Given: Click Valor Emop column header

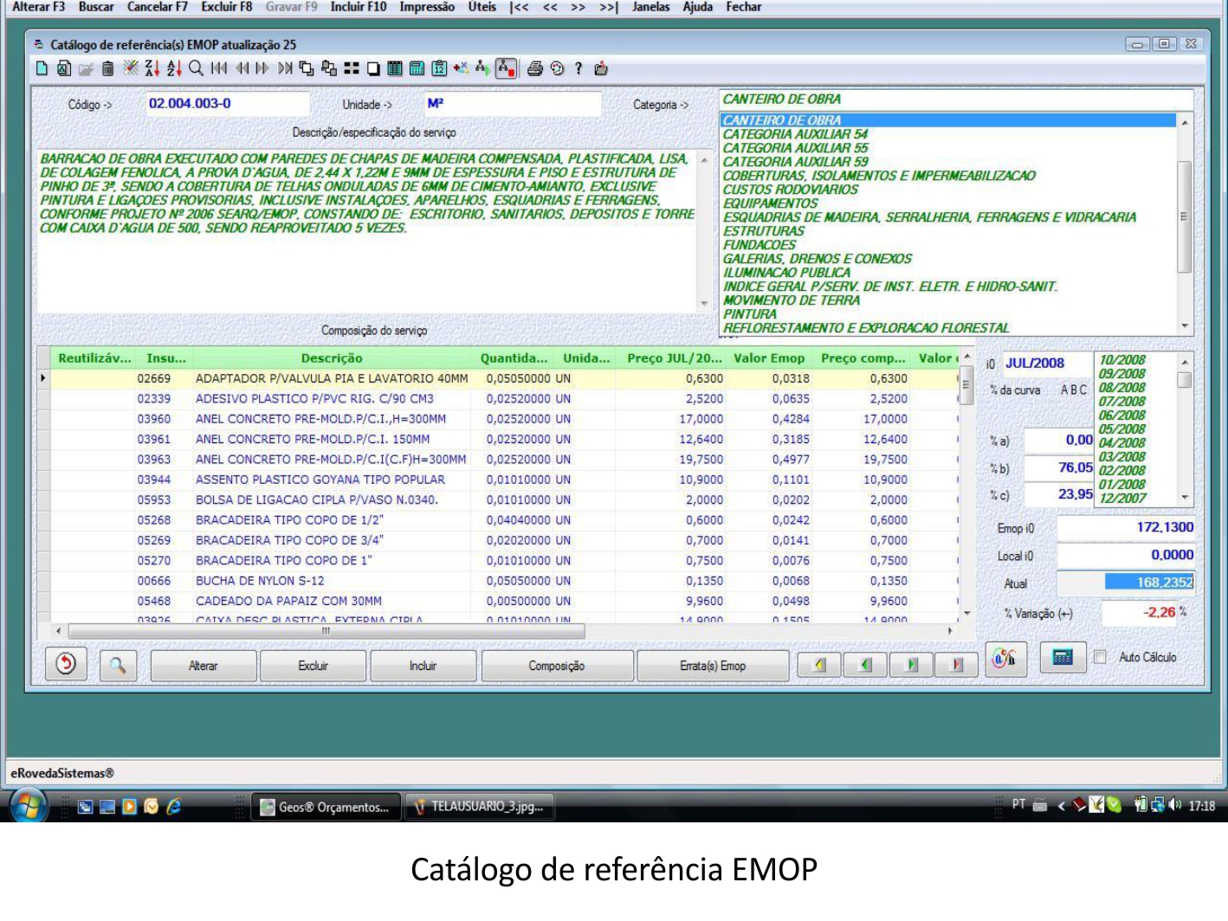Looking at the screenshot, I should coord(769,358).
